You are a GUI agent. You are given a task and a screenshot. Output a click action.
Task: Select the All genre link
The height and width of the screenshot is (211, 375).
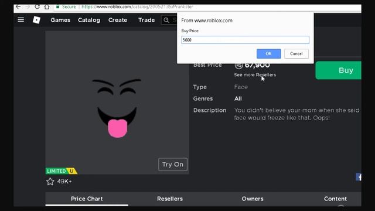point(238,98)
